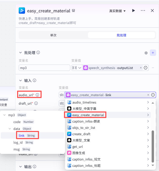This screenshot has height=171, width=159.
Task: Open the 真实数据 dropdown
Action: [117, 11]
